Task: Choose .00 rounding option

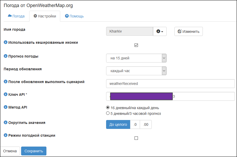Action: (146, 124)
